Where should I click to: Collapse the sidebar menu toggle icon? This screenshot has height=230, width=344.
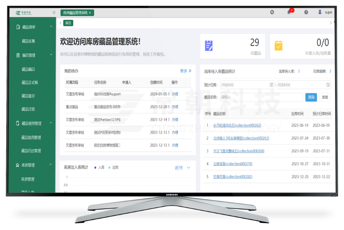(x=54, y=13)
